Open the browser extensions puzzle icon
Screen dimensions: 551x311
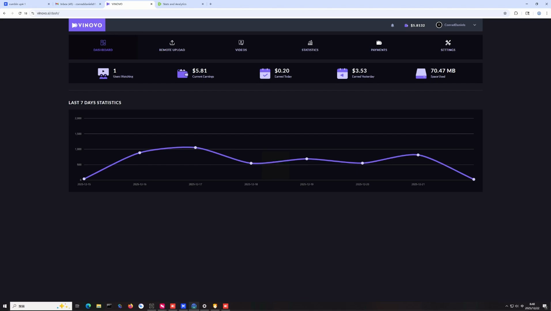click(516, 13)
